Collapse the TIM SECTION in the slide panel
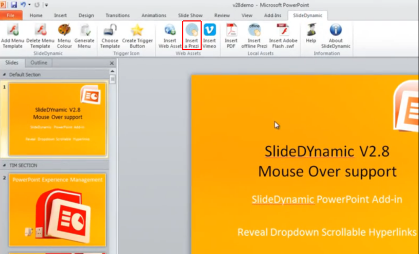Viewport: 419px width, 254px height. pos(4,165)
